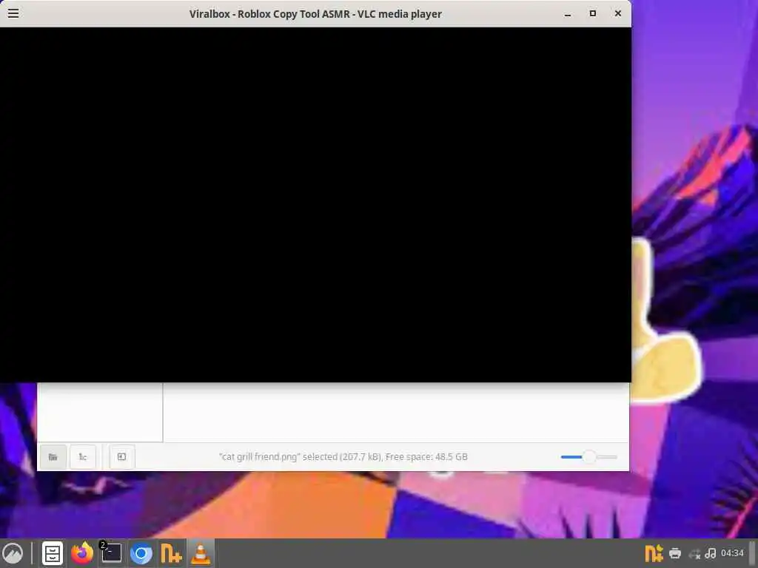This screenshot has height=568, width=758.
Task: Open the system menu launcher in taskbar
Action: coord(13,553)
